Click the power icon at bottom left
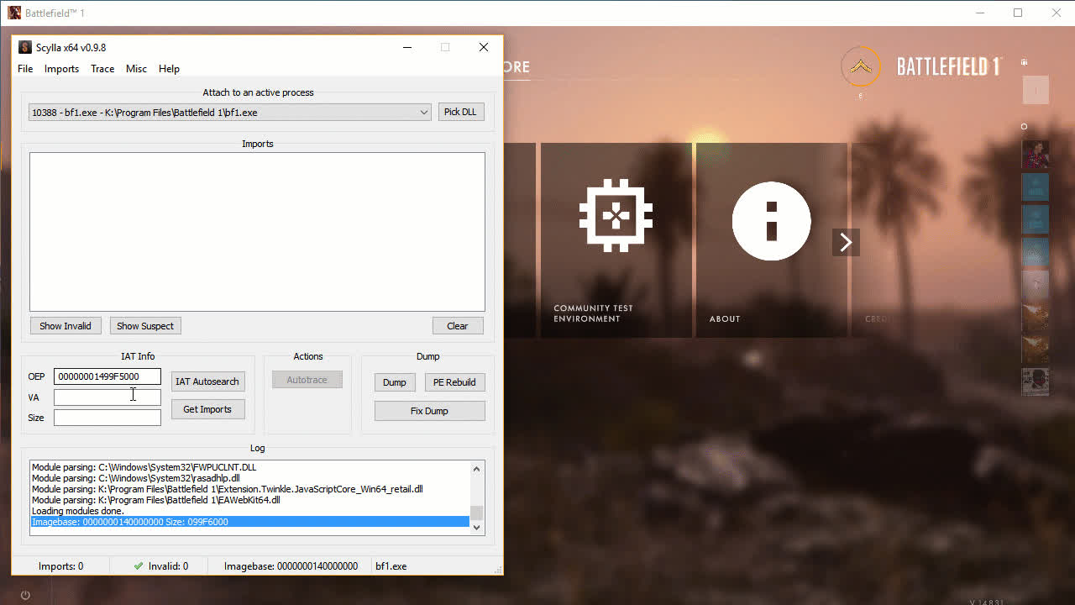The width and height of the screenshot is (1075, 605). coord(25,595)
